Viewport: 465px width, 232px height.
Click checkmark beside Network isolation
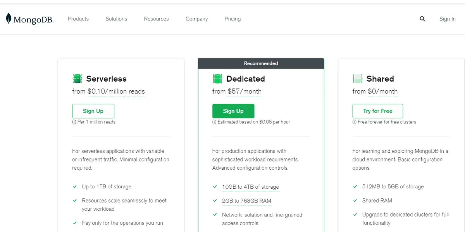[215, 214]
